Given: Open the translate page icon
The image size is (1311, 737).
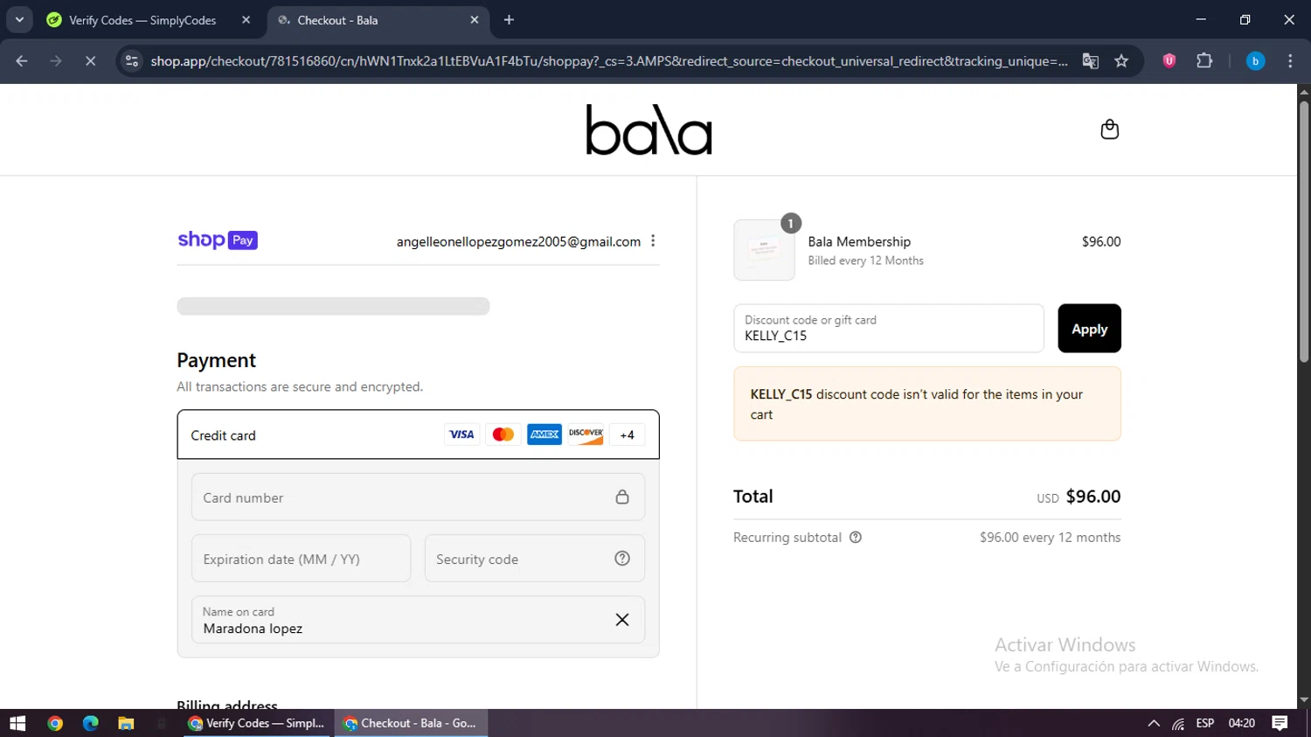Looking at the screenshot, I should click(1090, 61).
